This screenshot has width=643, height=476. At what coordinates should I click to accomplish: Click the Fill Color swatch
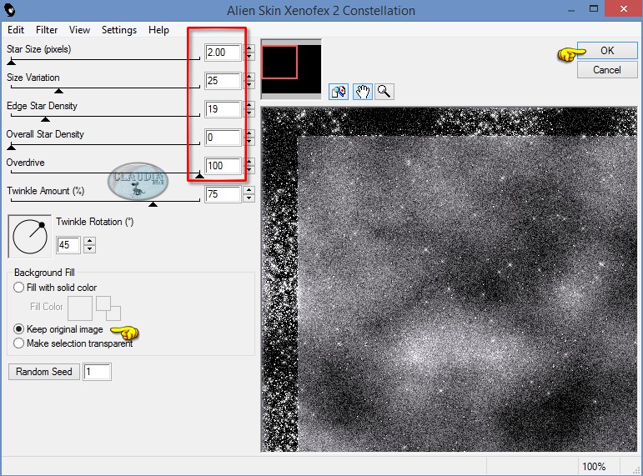click(80, 308)
